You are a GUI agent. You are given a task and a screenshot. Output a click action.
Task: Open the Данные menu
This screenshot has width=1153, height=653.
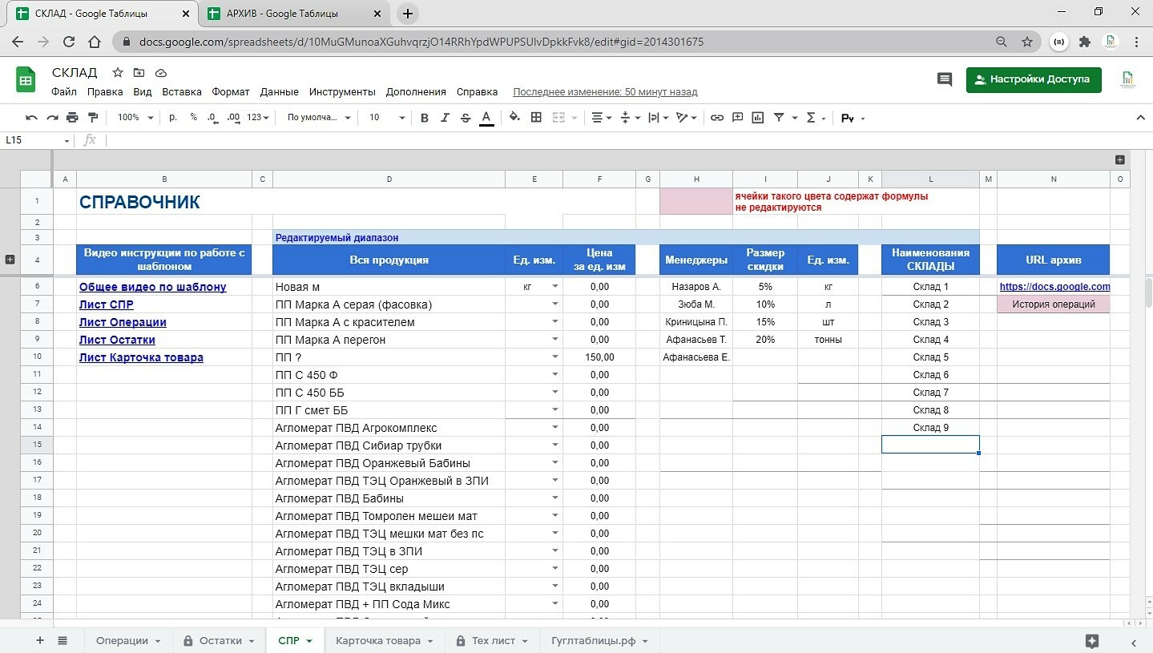(280, 92)
